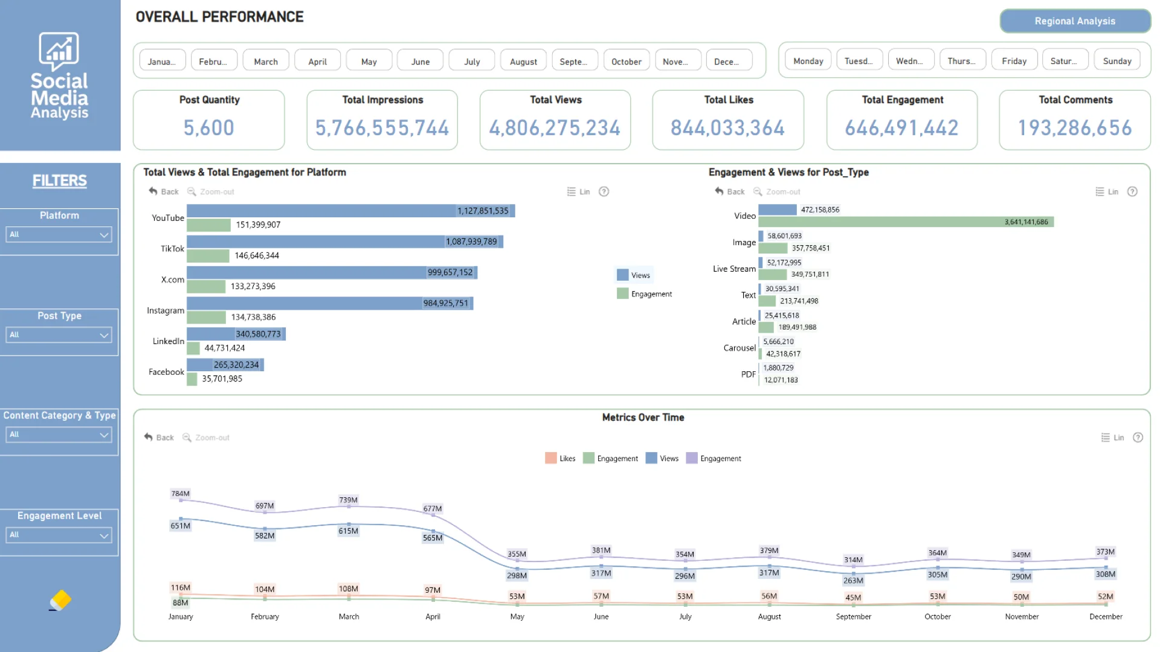Filter by August
The height and width of the screenshot is (652, 1160).
pos(523,61)
